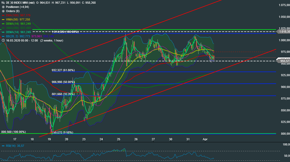Select the 800,560 (100.00%) level label

[x=13, y=132]
